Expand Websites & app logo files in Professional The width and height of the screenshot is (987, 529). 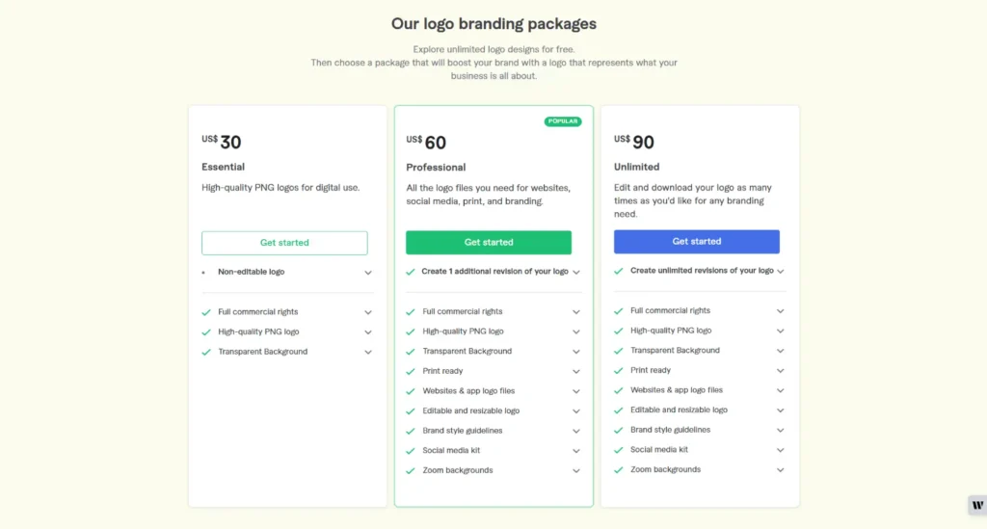(576, 391)
